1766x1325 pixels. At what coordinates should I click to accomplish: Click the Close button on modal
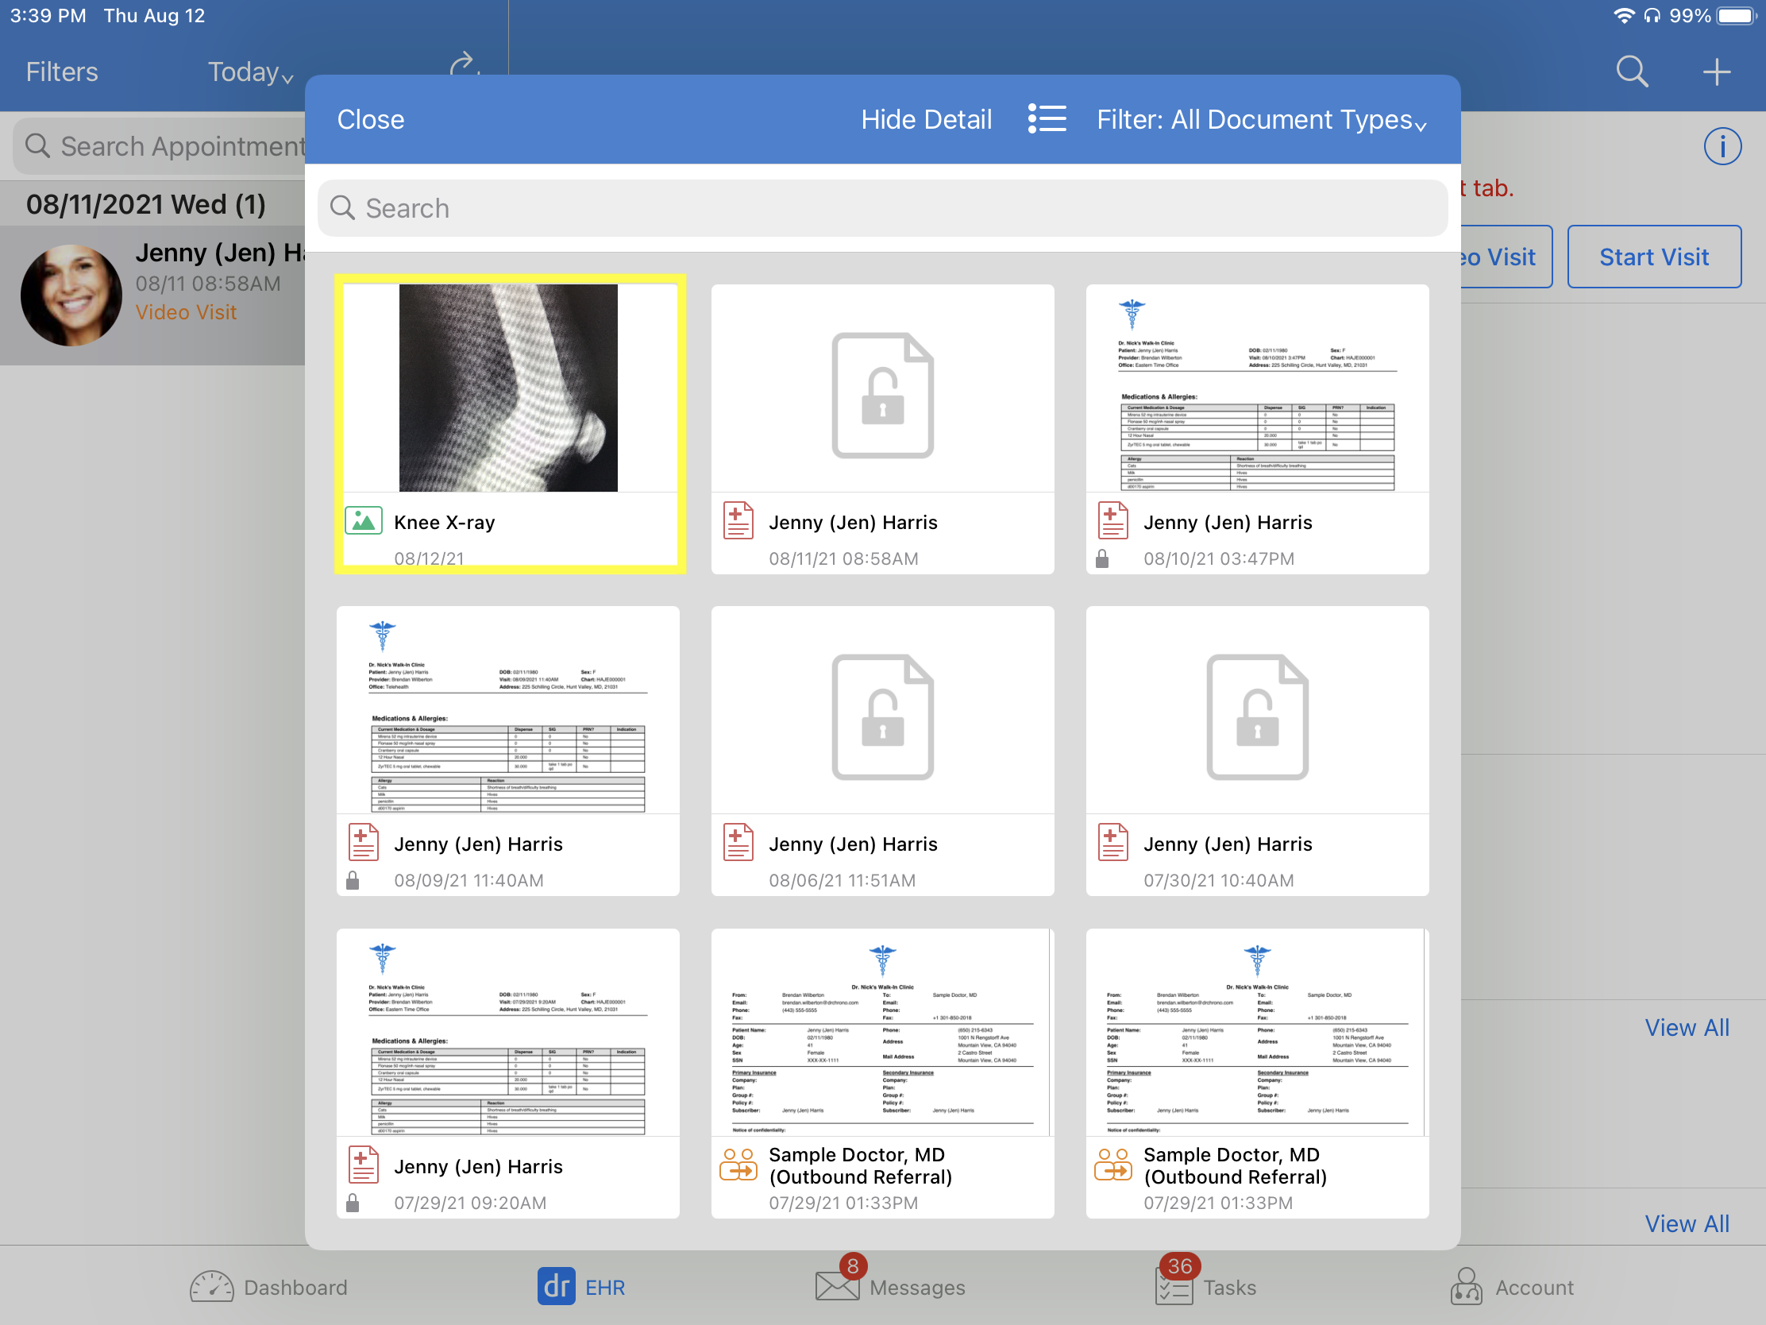click(372, 120)
